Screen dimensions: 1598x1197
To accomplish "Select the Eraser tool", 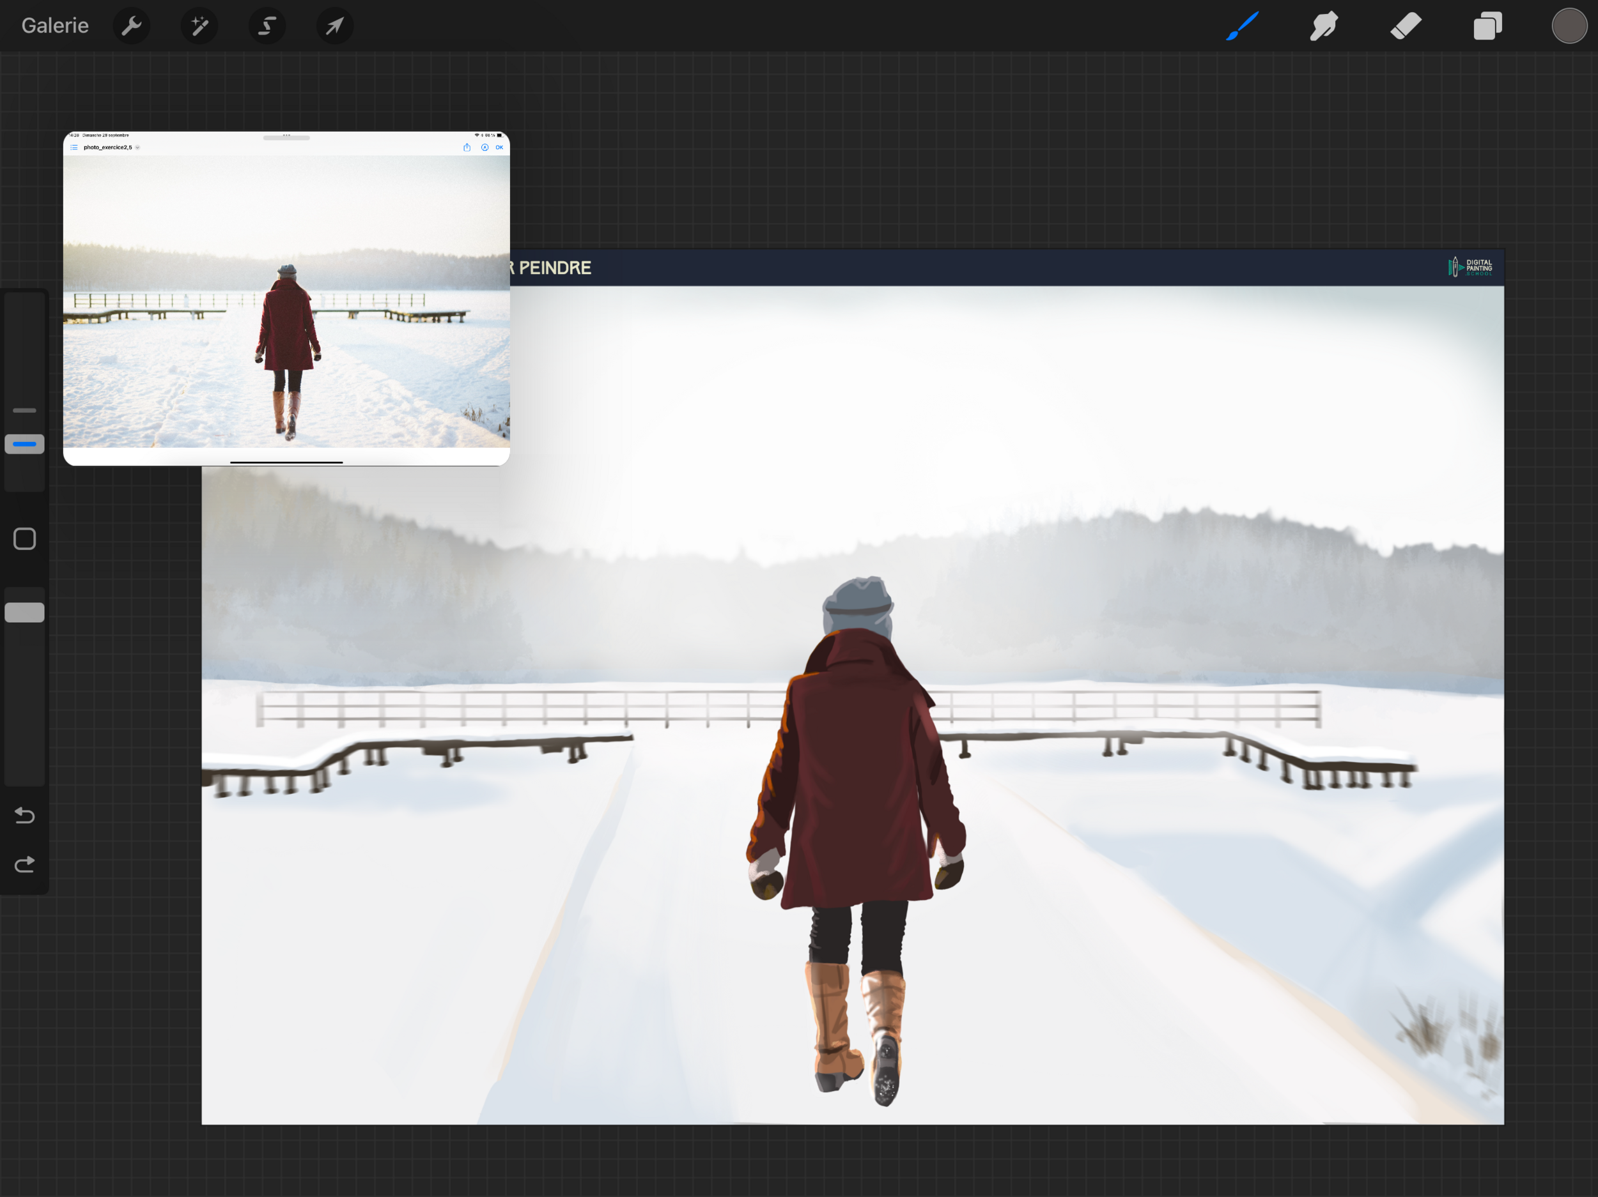I will click(1406, 26).
